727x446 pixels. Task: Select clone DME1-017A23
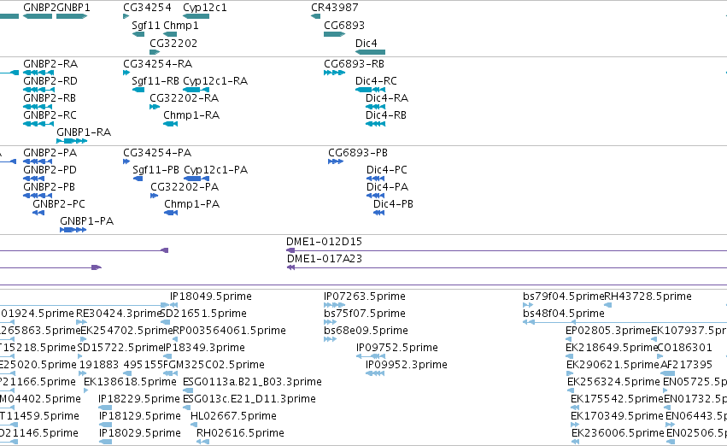click(325, 259)
